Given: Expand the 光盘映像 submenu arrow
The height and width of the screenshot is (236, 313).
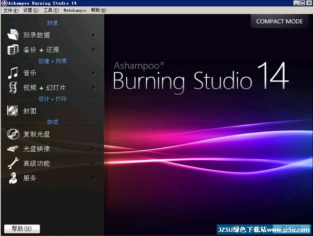Looking at the screenshot, I should (94, 149).
